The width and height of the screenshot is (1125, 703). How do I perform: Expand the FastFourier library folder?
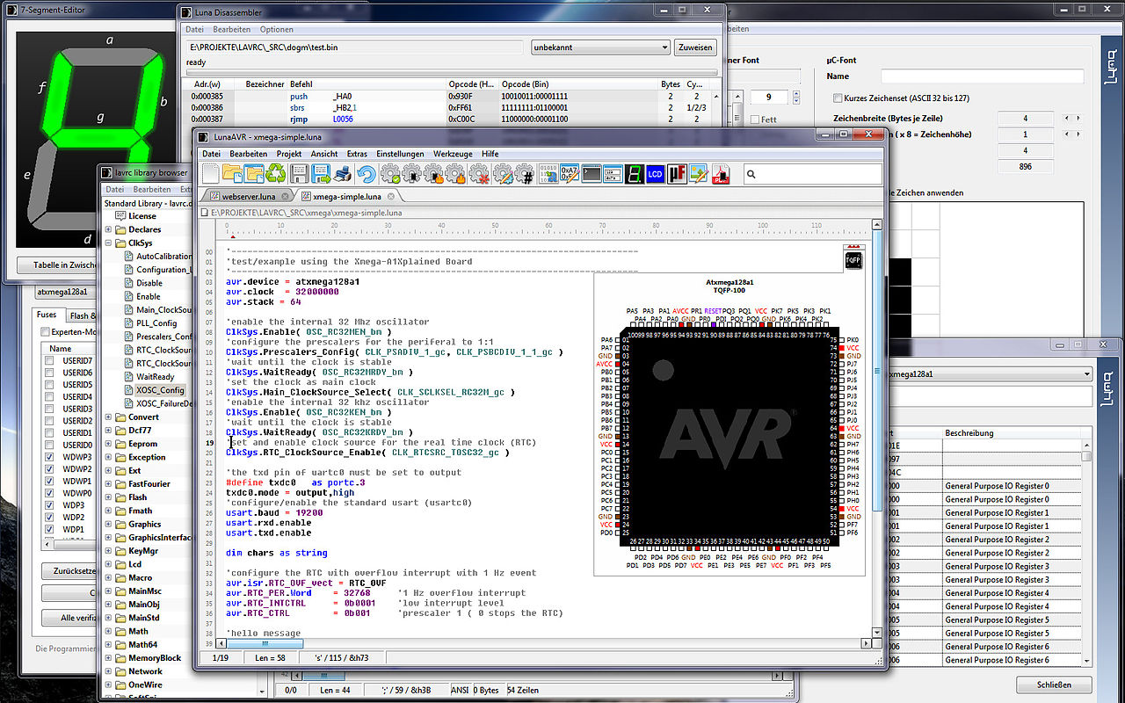coord(109,484)
